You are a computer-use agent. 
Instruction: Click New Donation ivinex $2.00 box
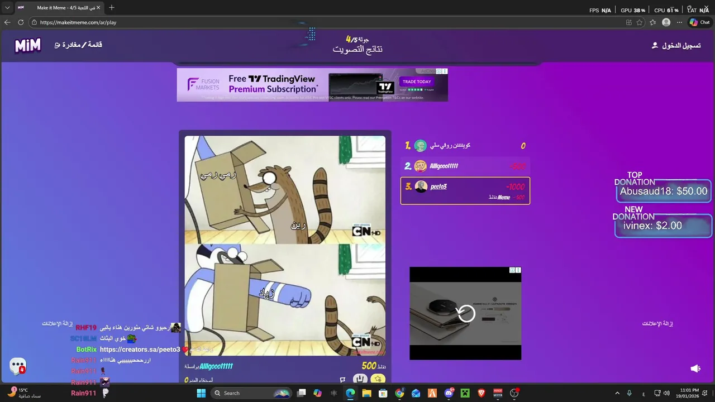(x=664, y=226)
